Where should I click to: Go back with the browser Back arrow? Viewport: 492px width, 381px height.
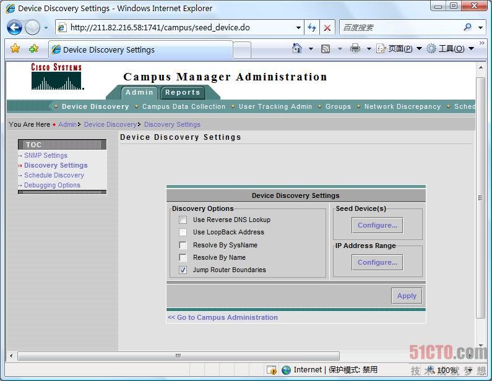pos(14,28)
